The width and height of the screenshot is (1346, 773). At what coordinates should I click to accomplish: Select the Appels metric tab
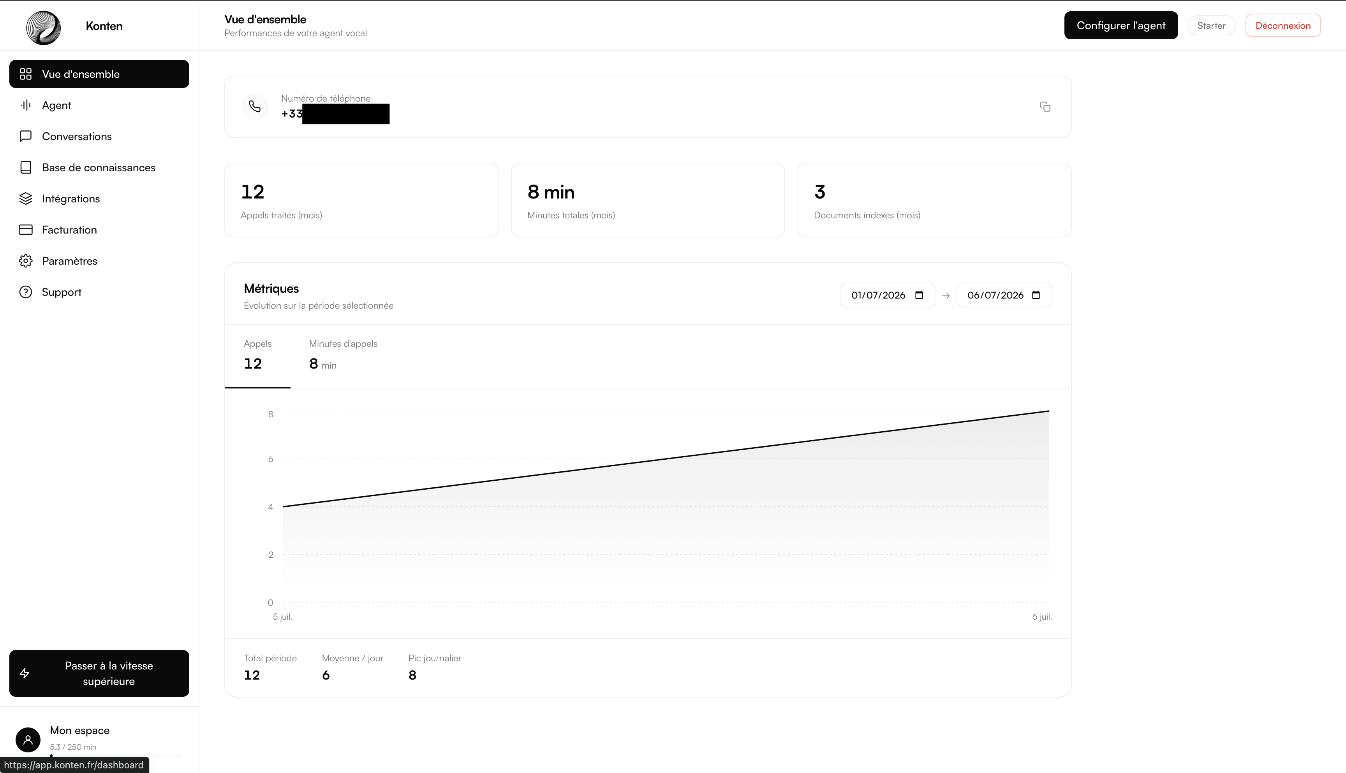pos(257,356)
